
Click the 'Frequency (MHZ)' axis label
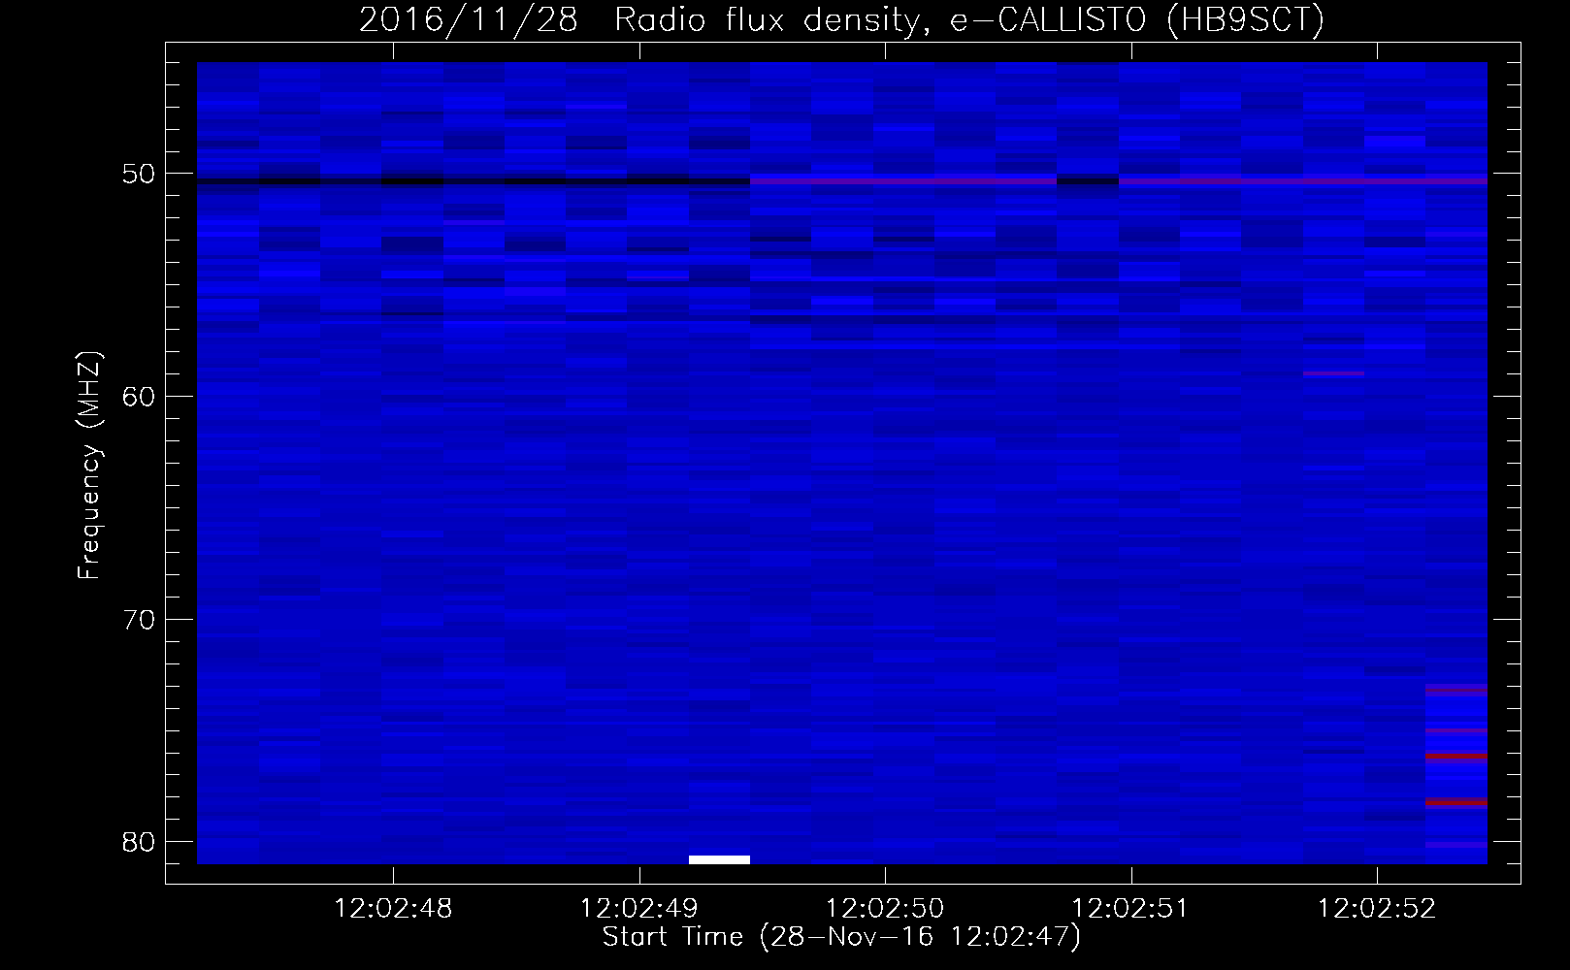pos(89,466)
